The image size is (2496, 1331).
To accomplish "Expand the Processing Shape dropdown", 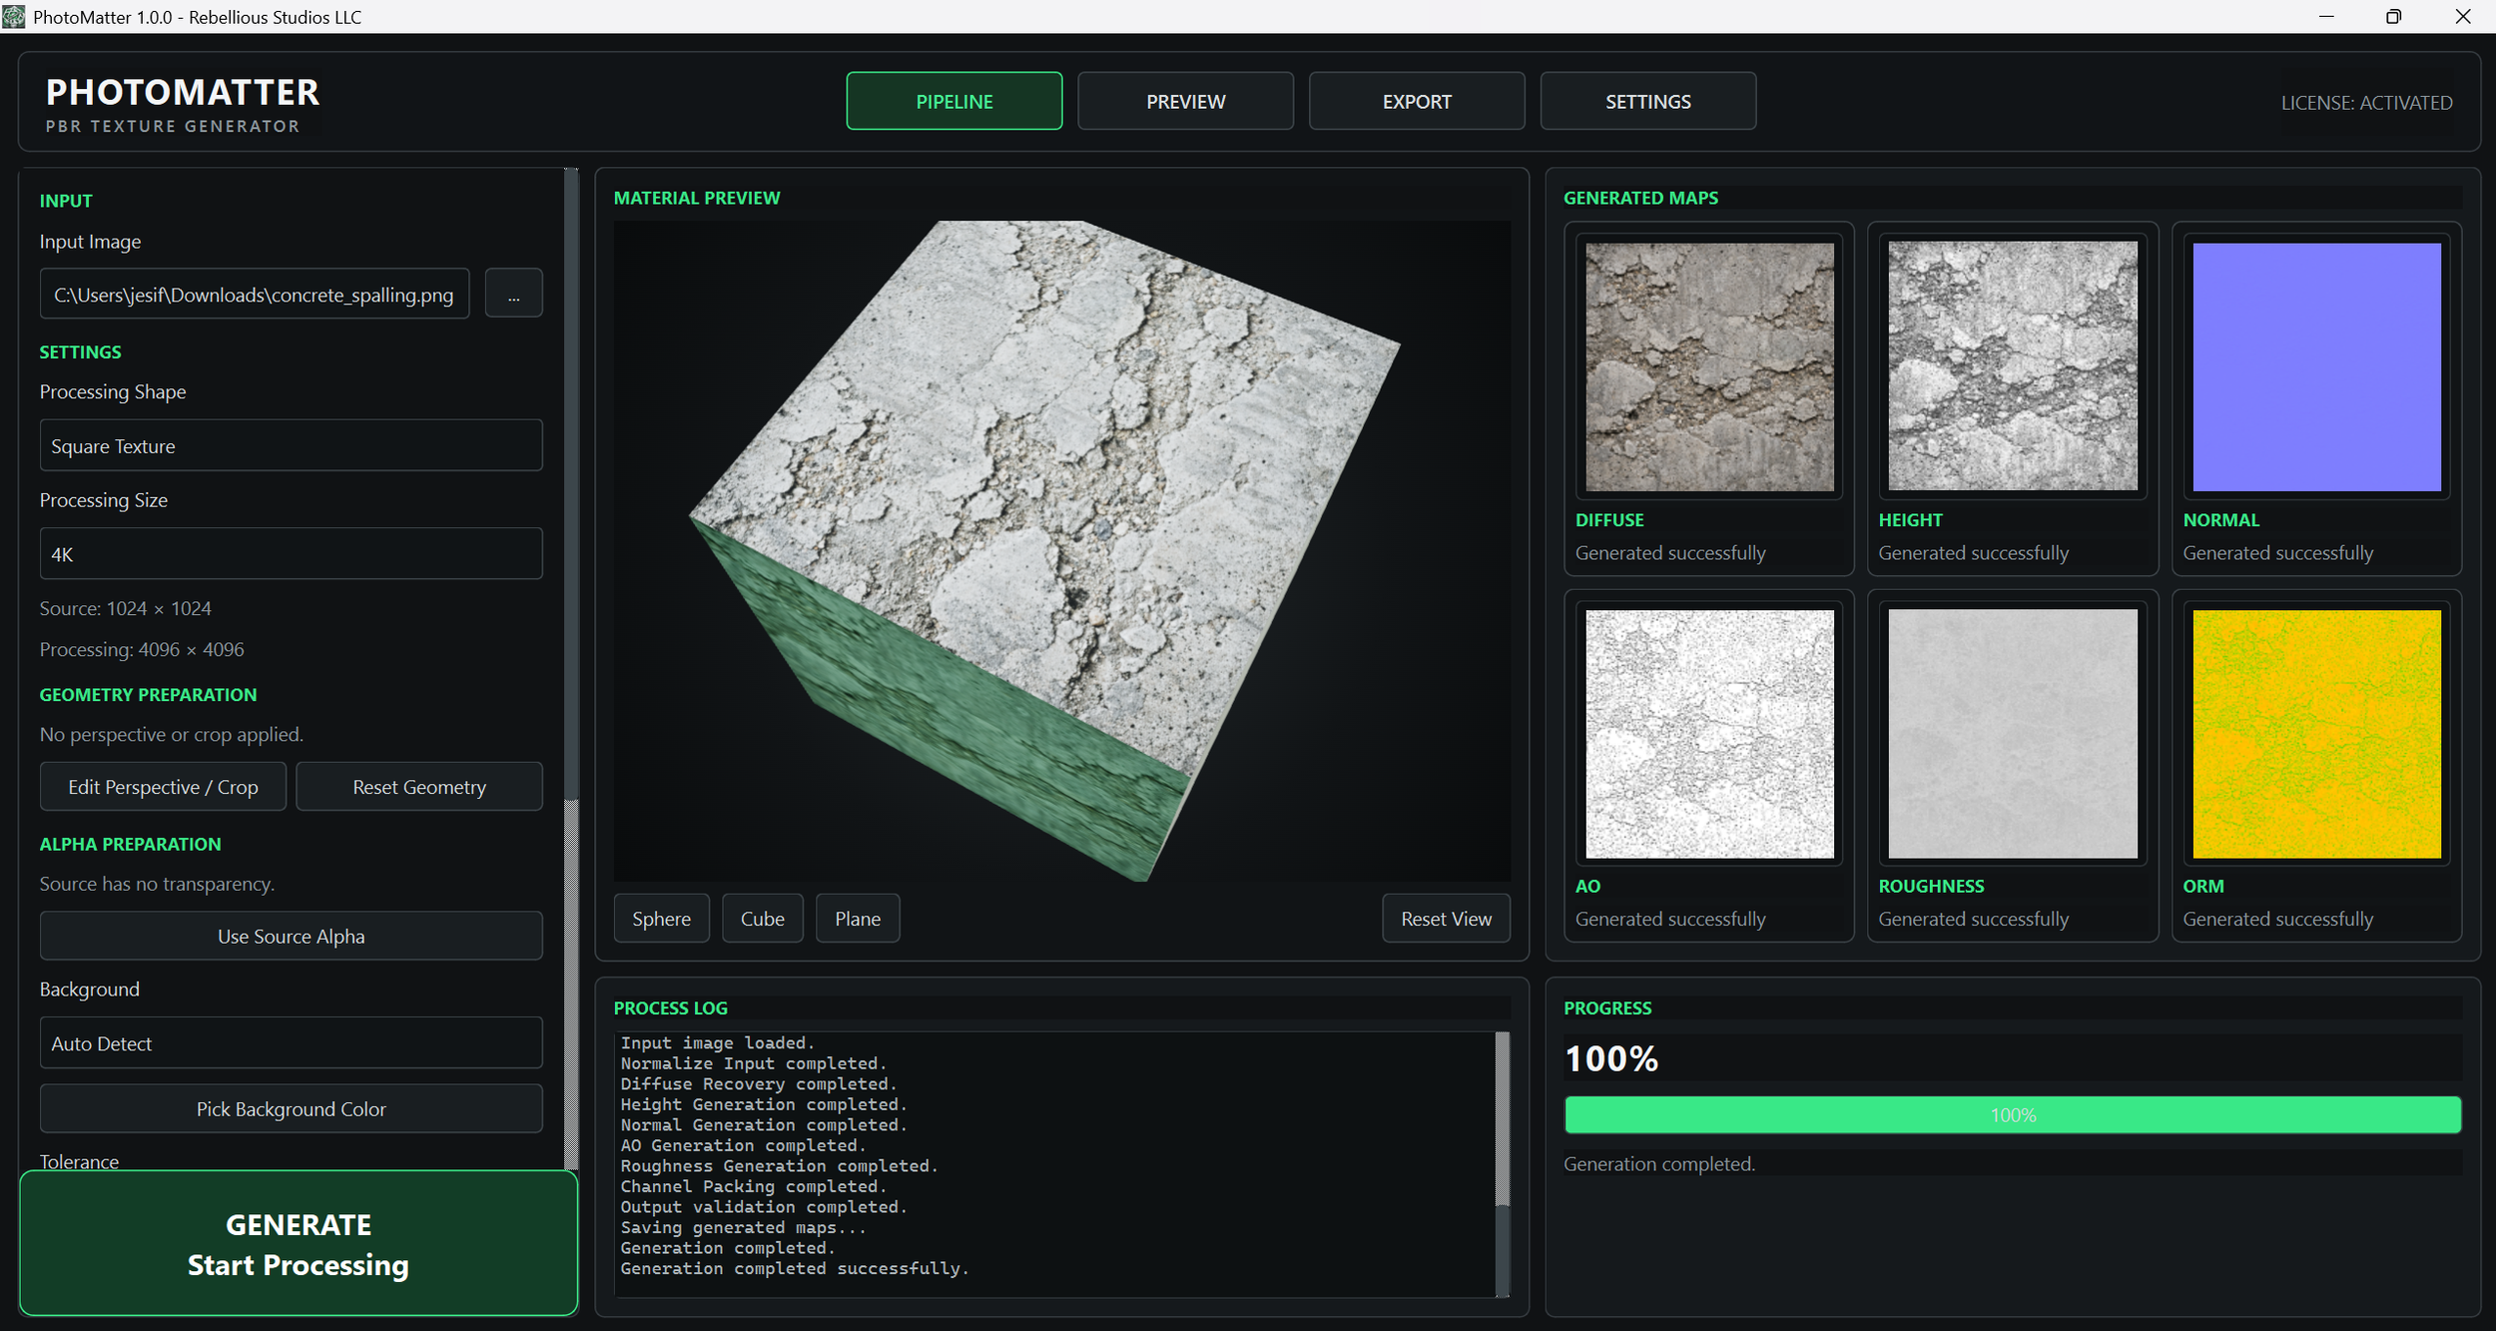I will (x=291, y=445).
